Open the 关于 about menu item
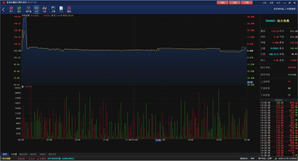The image size is (298, 161). coord(278,3)
